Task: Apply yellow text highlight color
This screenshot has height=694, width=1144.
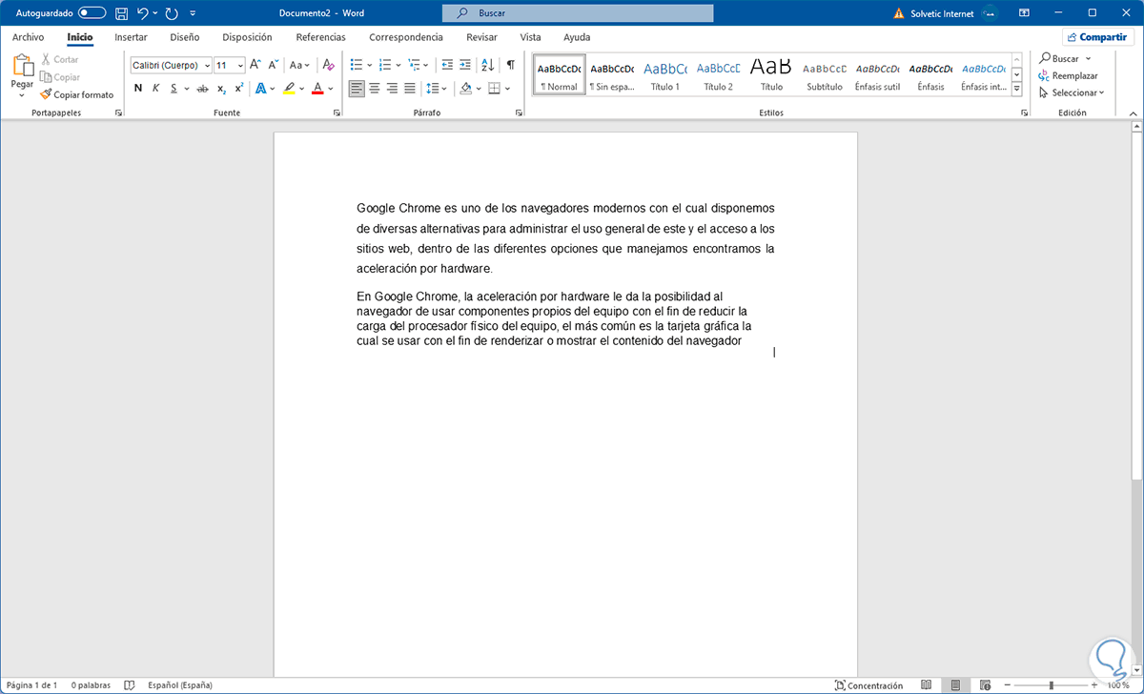Action: tap(289, 88)
